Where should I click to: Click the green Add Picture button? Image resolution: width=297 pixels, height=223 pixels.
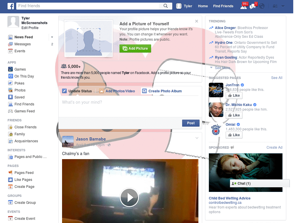[x=135, y=48]
